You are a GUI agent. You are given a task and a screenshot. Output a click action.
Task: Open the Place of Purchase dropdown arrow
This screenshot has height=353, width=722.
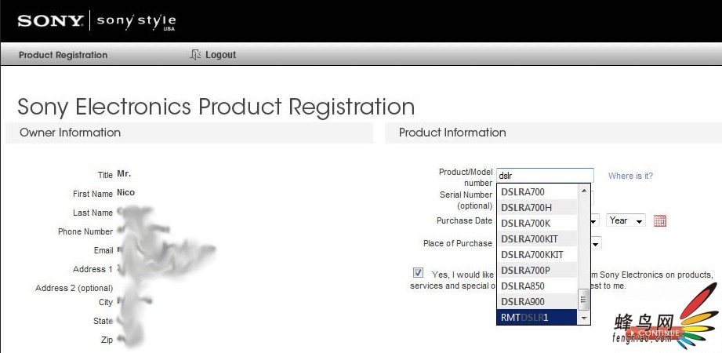[x=596, y=243]
